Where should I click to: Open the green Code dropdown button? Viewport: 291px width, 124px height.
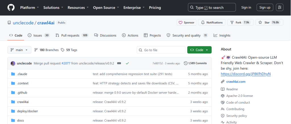click(199, 50)
